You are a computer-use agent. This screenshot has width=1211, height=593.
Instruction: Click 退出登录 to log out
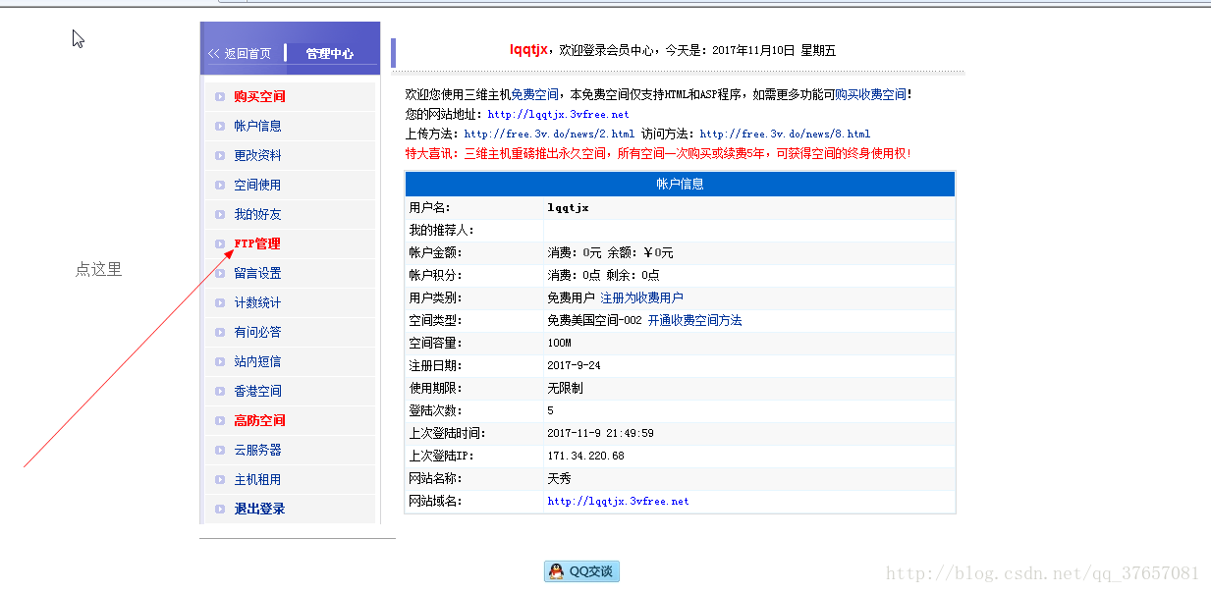pyautogui.click(x=259, y=509)
